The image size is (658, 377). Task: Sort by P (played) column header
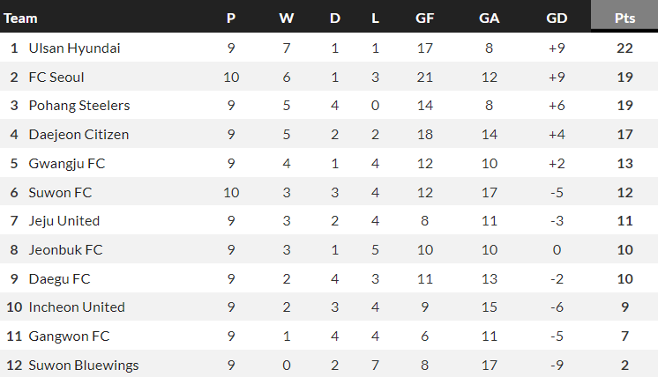(x=231, y=18)
